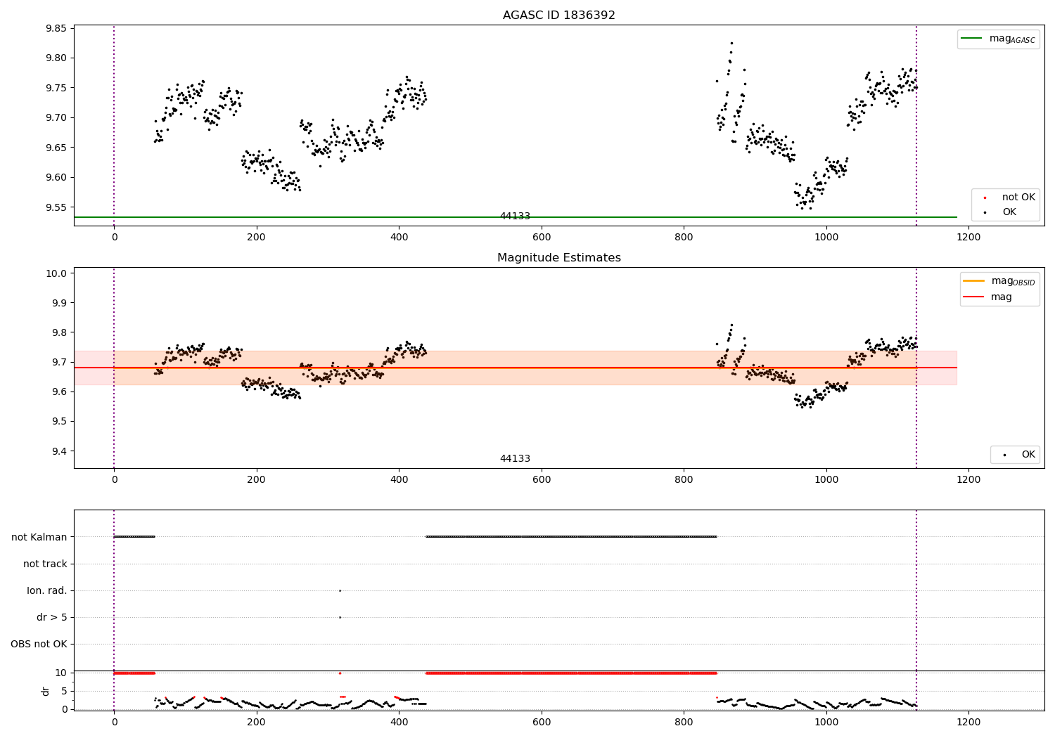The image size is (1055, 738).
Task: Click the '44133' label in the top plot
Action: tap(515, 216)
